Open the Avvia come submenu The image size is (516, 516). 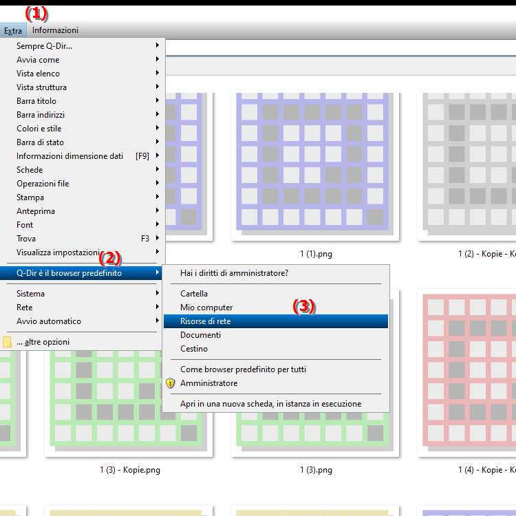coord(82,60)
